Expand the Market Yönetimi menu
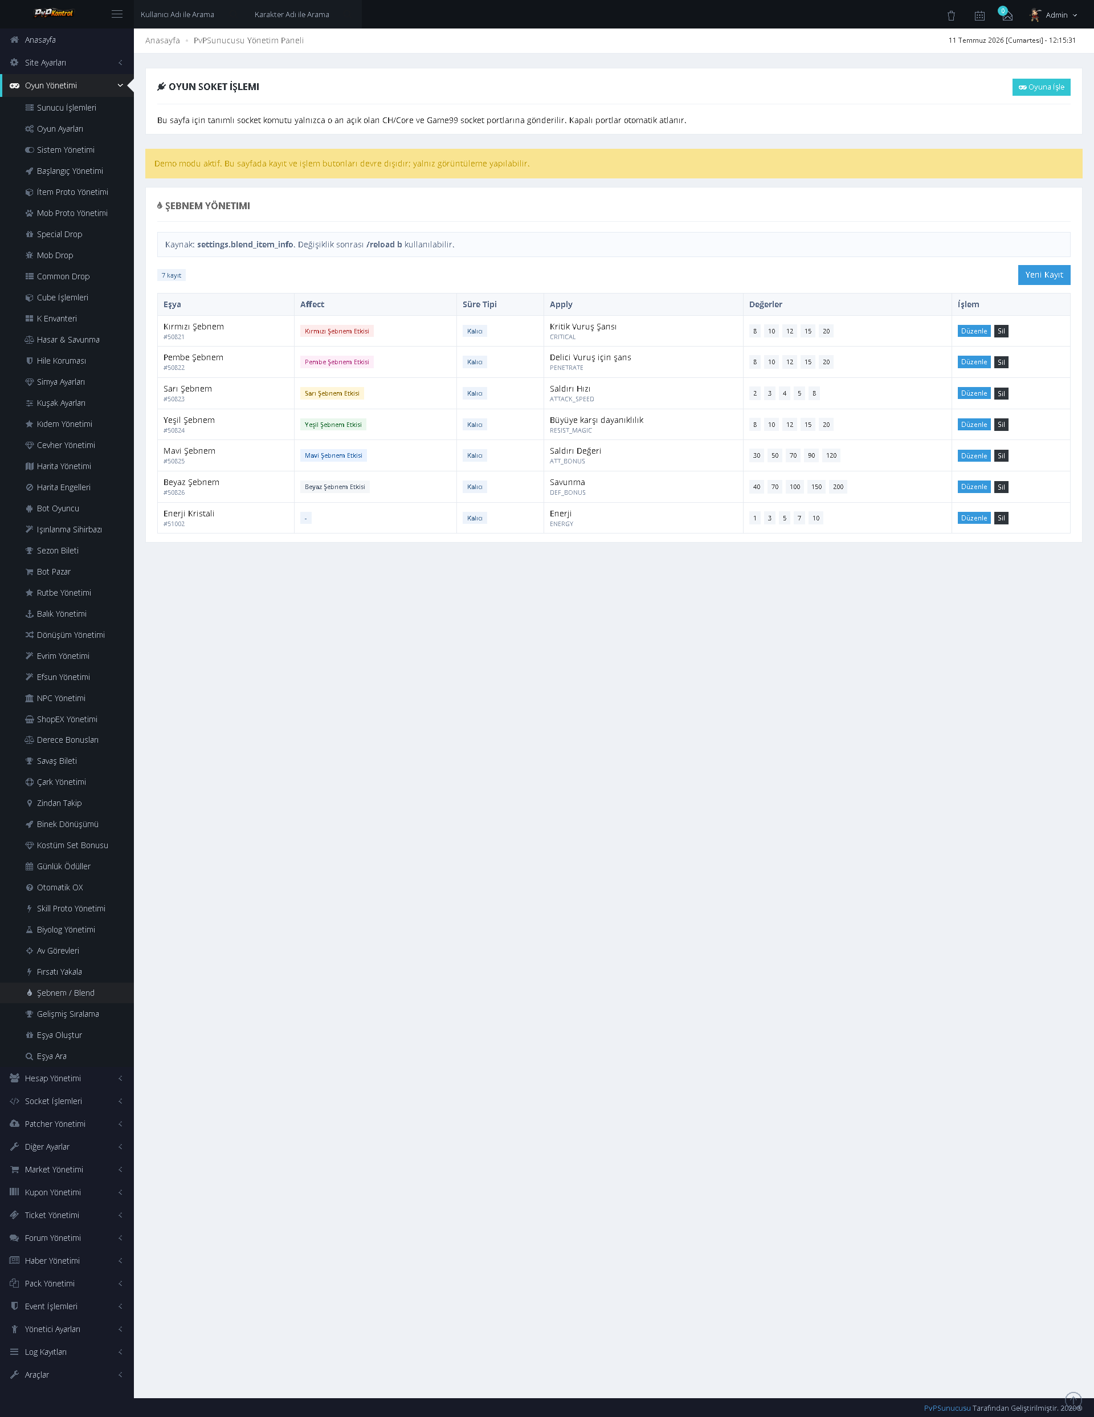 67,1170
